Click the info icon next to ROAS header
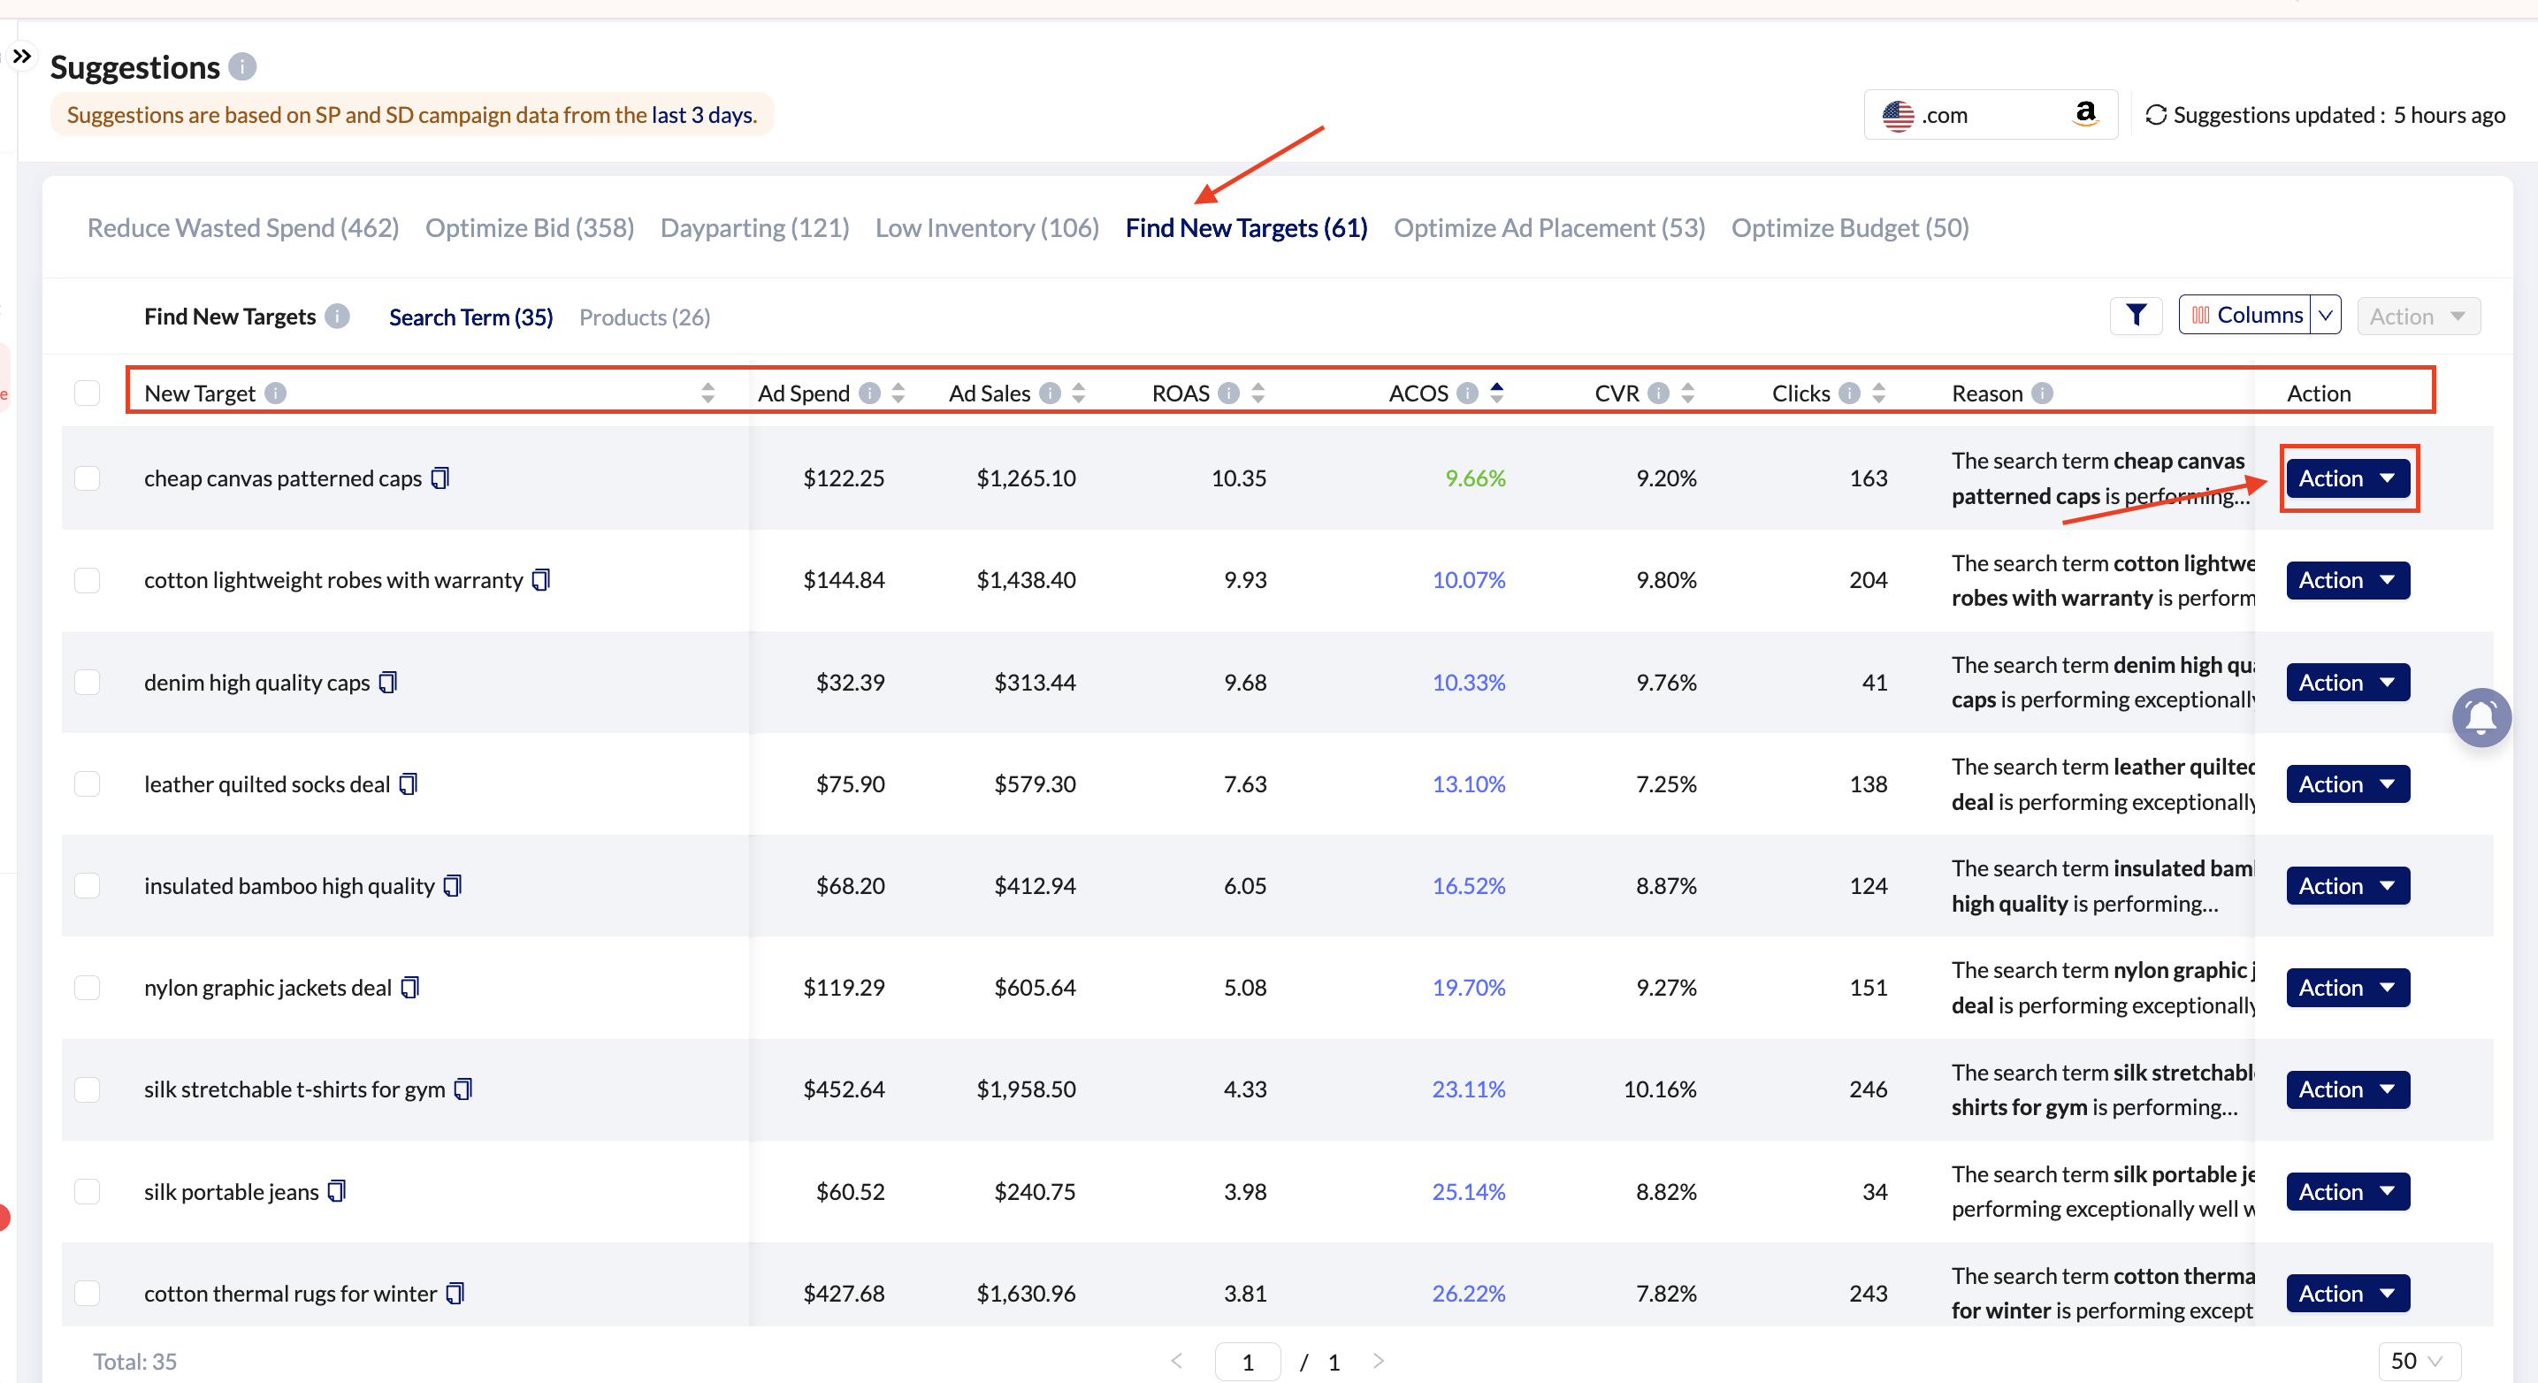 [1227, 393]
